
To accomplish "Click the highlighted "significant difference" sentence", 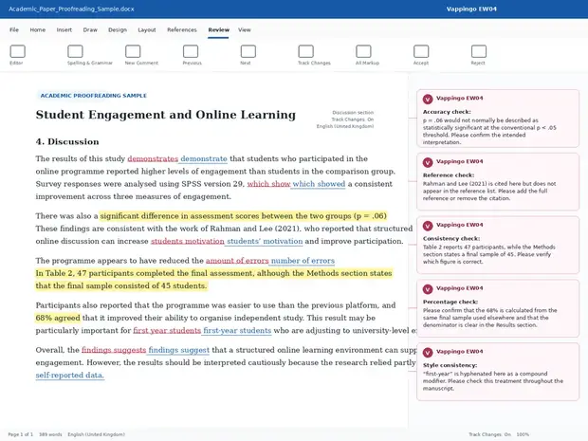I will [x=243, y=216].
